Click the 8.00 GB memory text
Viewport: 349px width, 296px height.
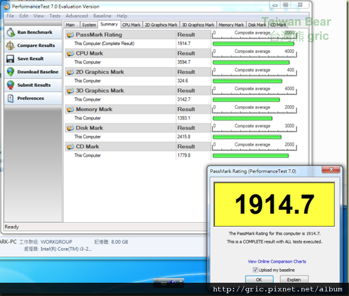point(120,242)
